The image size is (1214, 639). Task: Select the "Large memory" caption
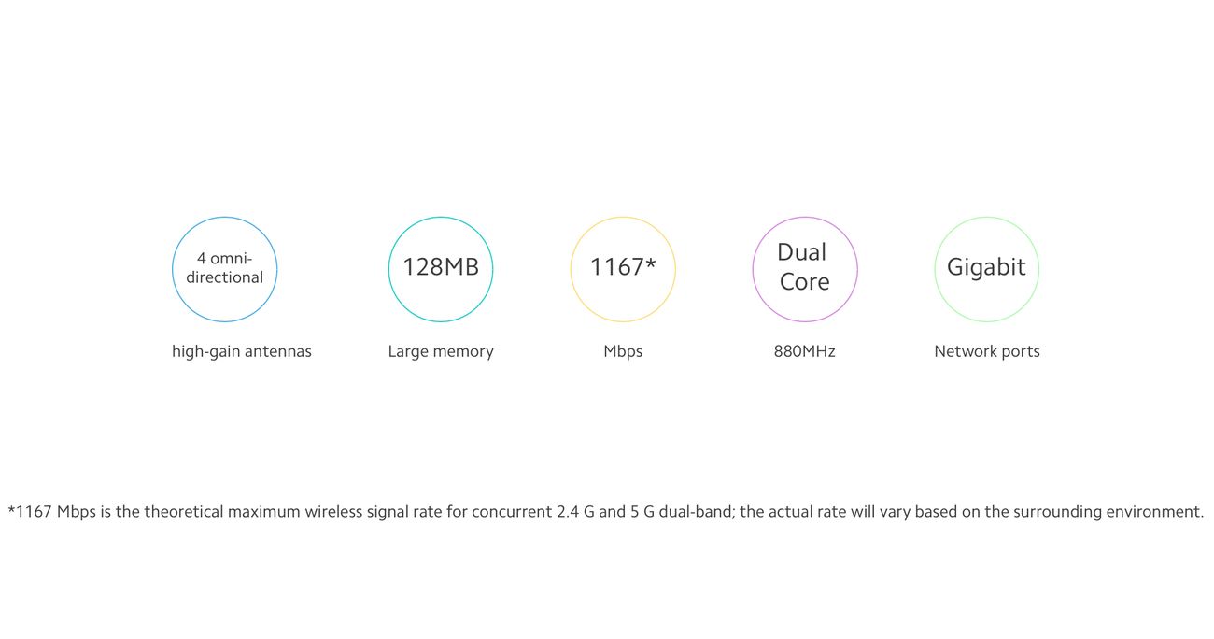(440, 351)
